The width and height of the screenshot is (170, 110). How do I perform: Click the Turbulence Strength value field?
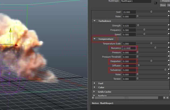[x=129, y=26]
